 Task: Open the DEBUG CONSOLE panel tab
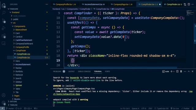pos(84,71)
